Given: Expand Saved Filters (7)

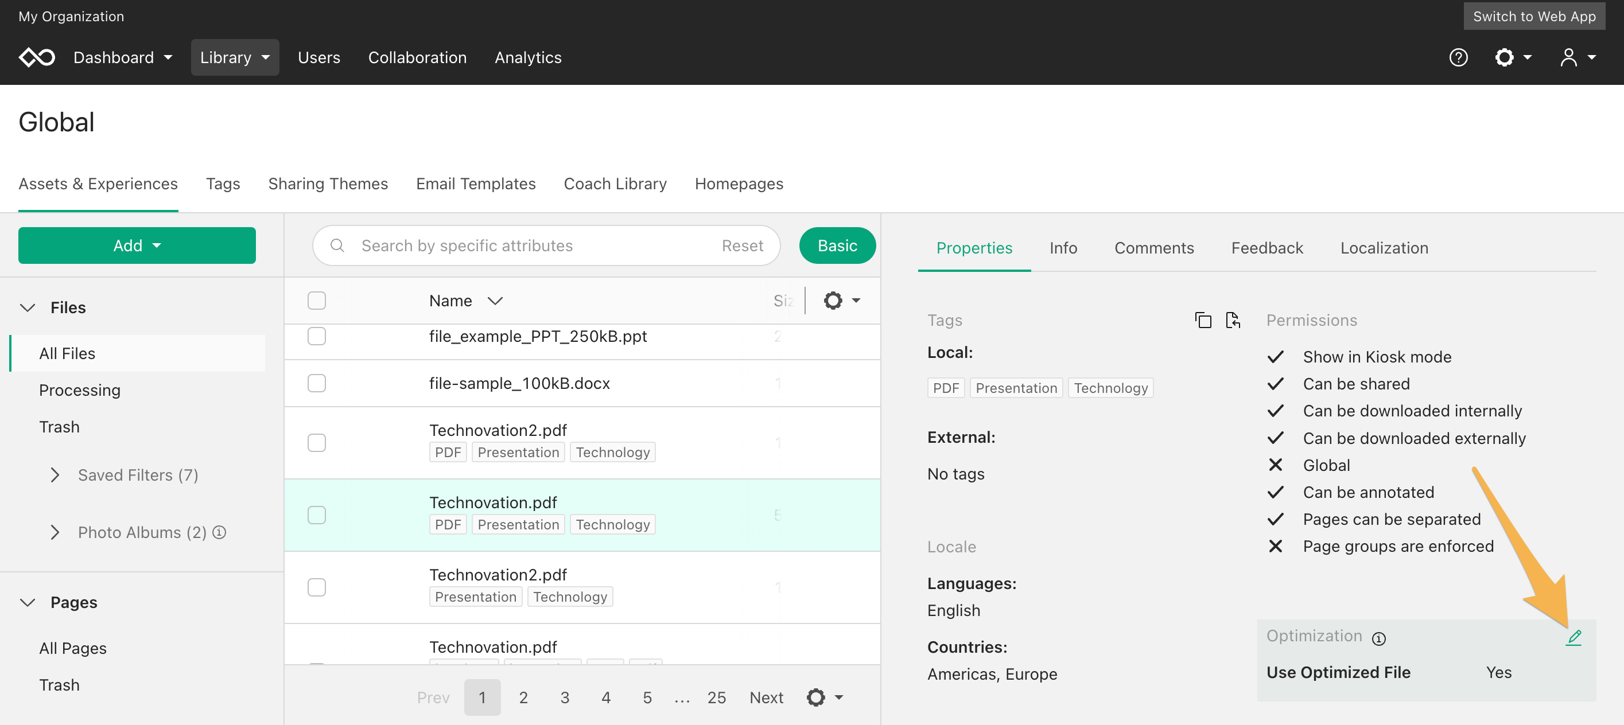Looking at the screenshot, I should pos(55,475).
